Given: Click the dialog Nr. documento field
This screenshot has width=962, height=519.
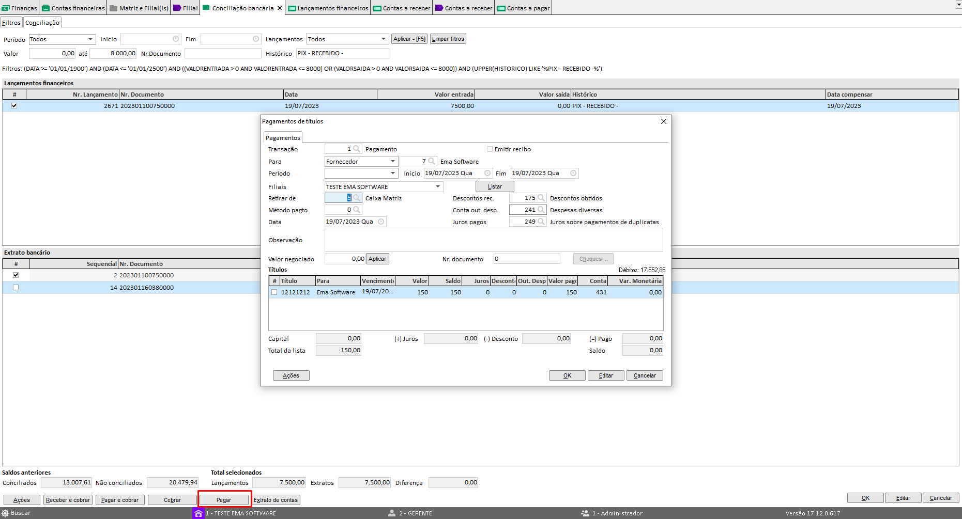Looking at the screenshot, I should 527,259.
